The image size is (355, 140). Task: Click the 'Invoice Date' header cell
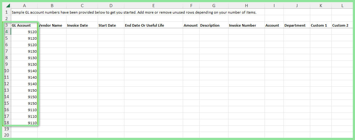82,25
